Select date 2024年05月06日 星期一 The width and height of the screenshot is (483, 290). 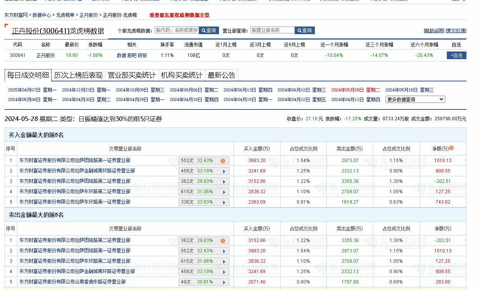(32, 99)
